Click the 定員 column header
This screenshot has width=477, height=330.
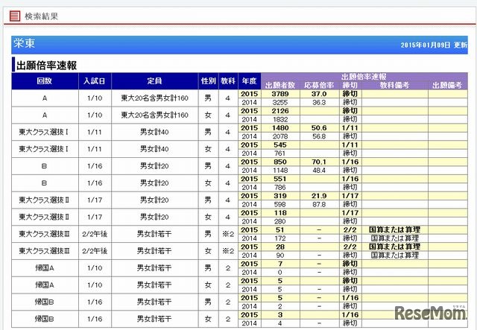154,81
